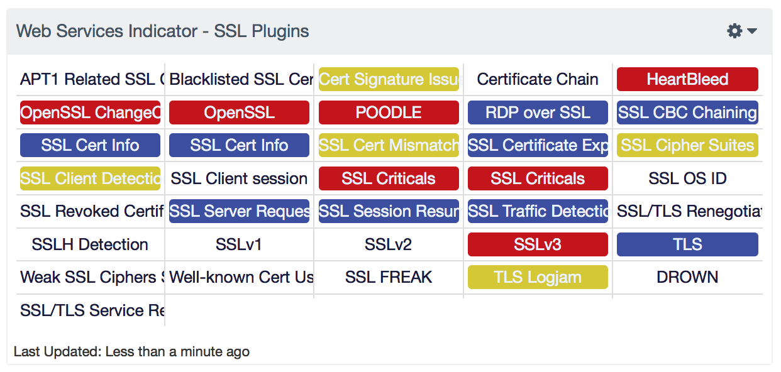The height and width of the screenshot is (372, 781).
Task: Open the red SSLv3 indicator
Action: [538, 244]
